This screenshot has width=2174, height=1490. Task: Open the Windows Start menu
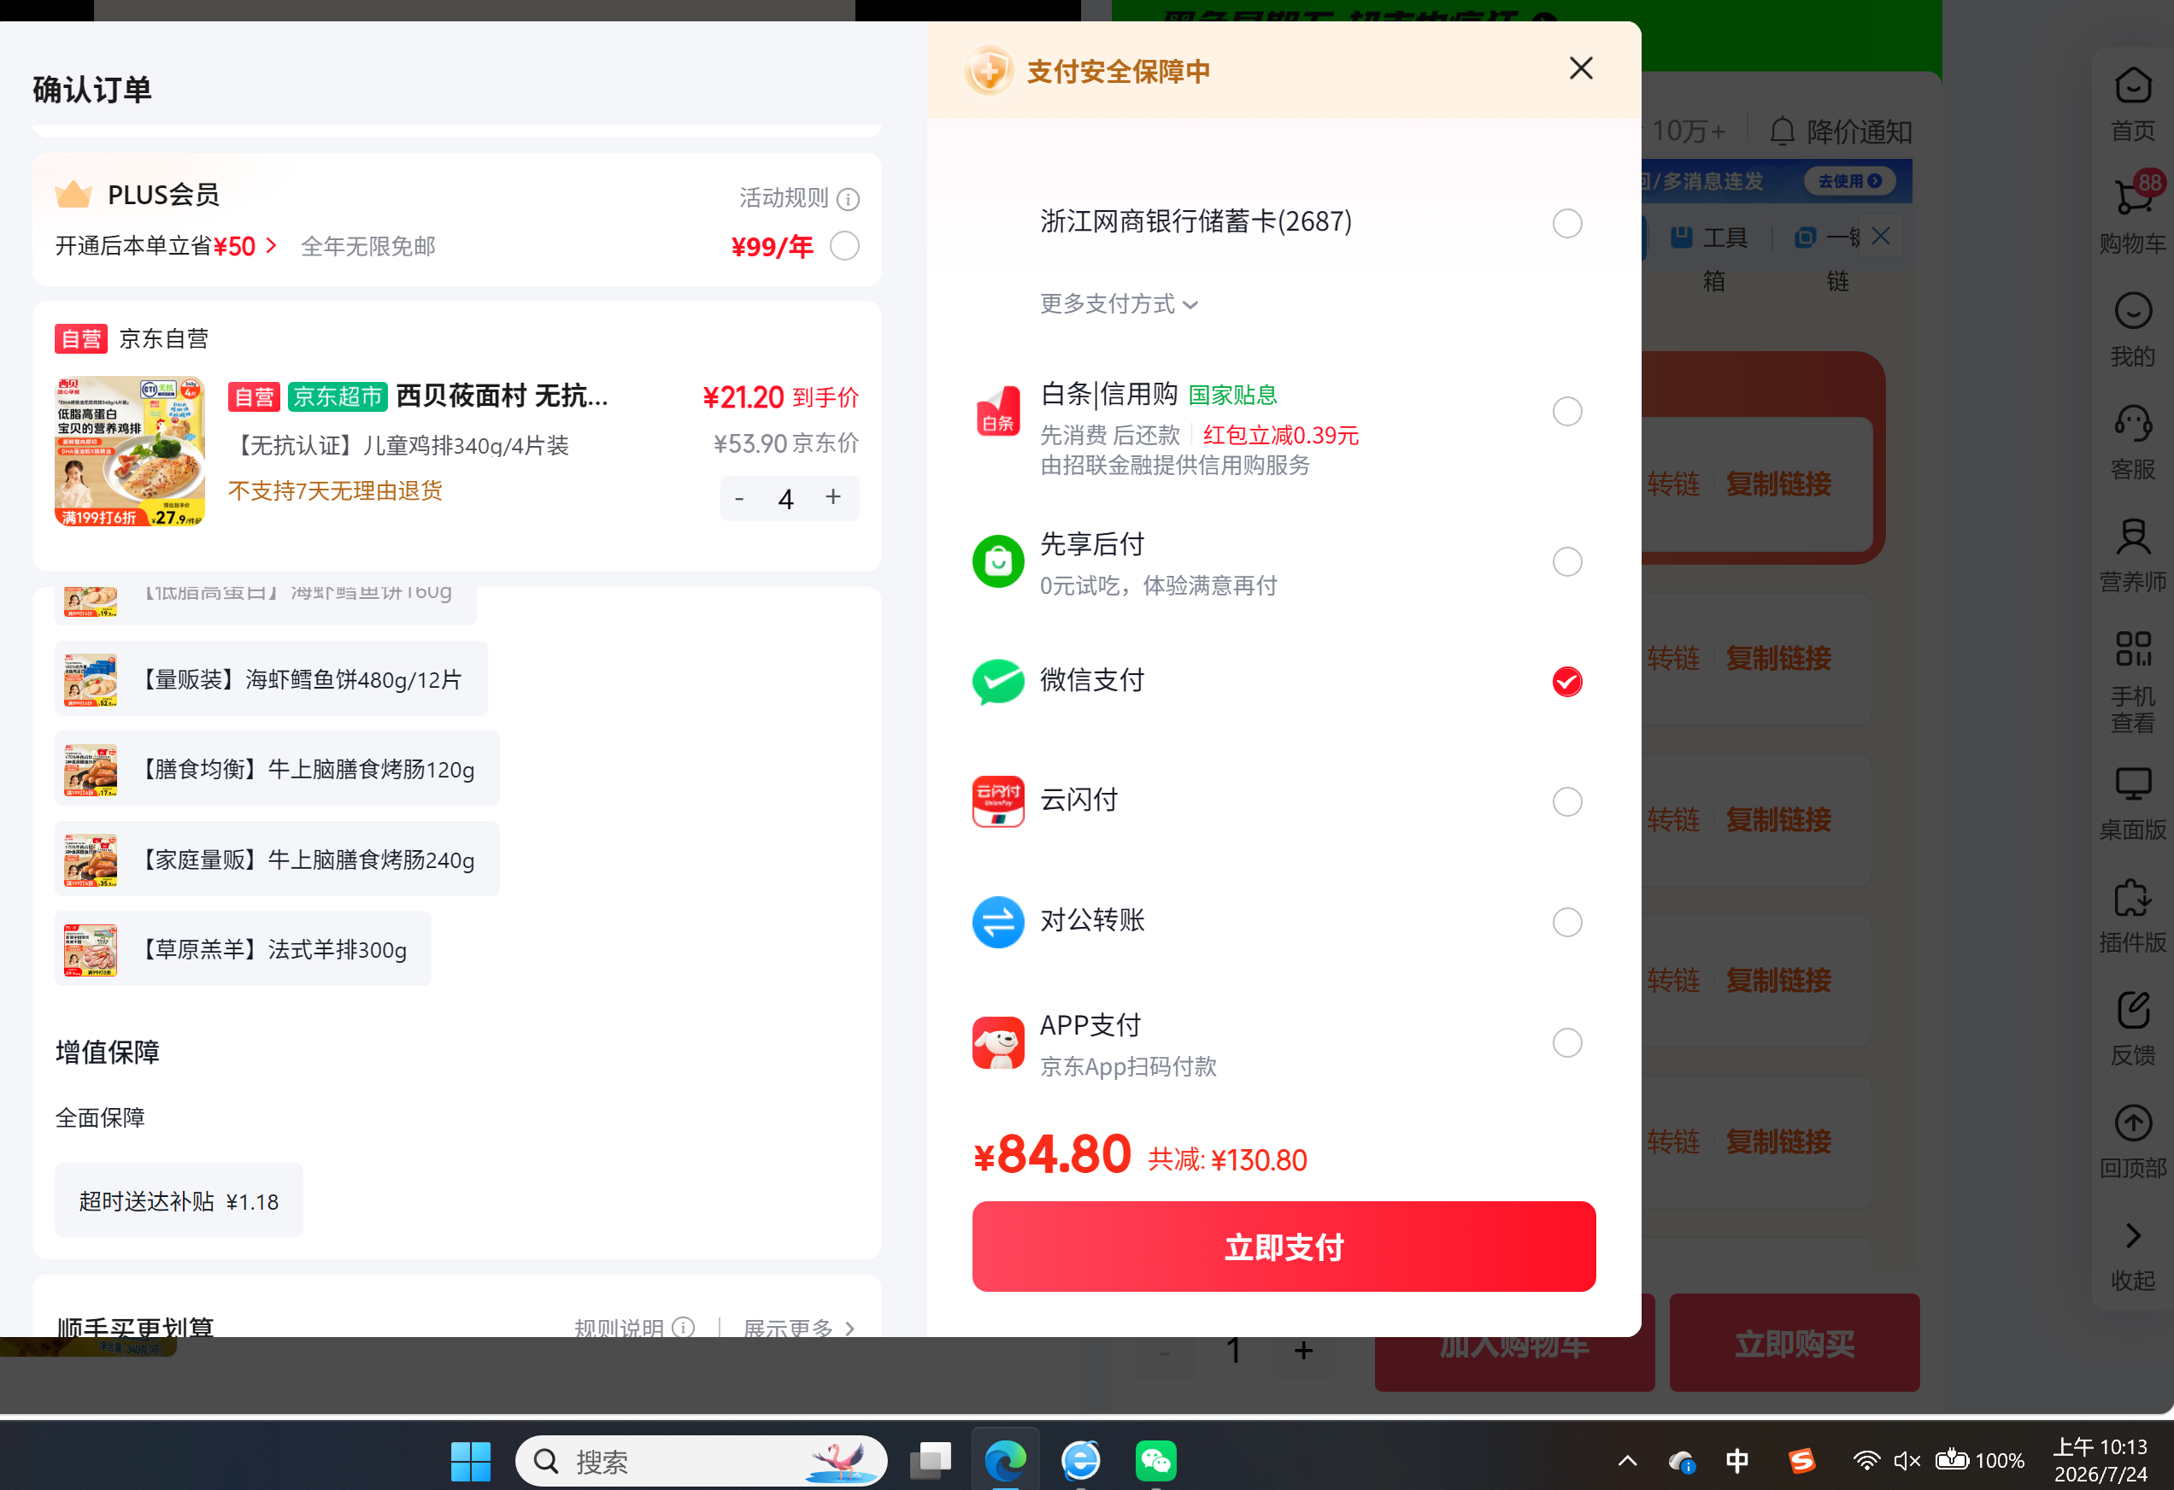470,1461
